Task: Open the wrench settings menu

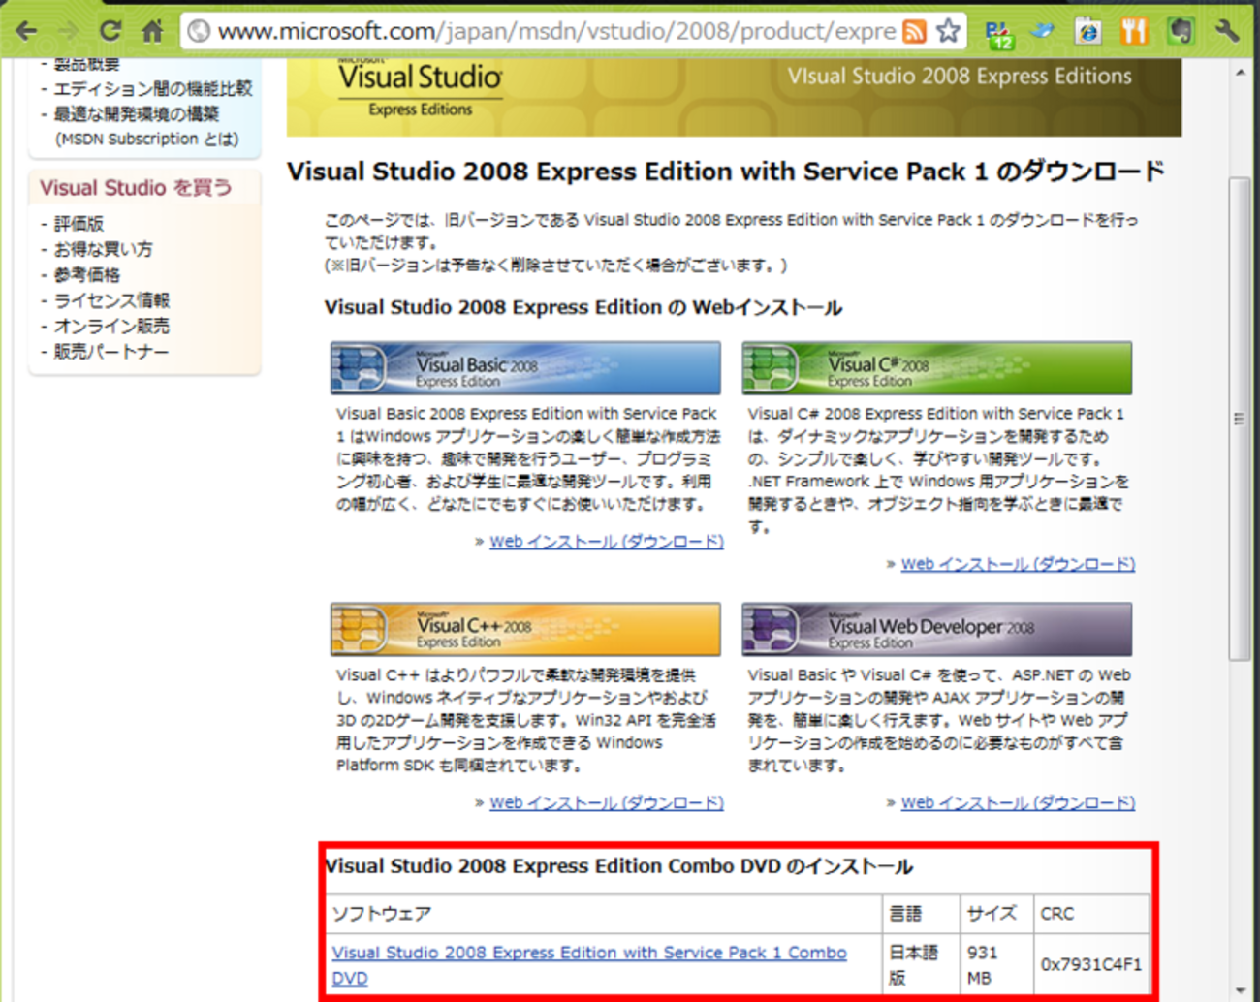Action: click(1227, 31)
